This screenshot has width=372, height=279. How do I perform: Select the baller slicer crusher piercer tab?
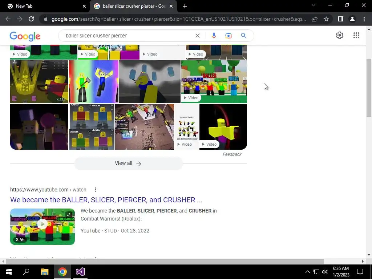tap(134, 6)
